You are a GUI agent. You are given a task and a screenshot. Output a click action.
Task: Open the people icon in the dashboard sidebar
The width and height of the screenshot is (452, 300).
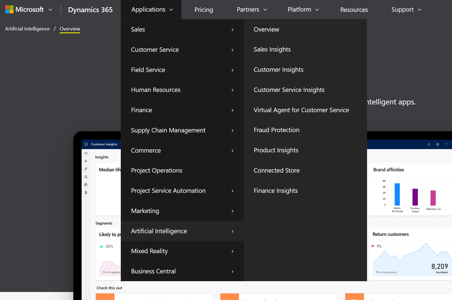pyautogui.click(x=86, y=169)
